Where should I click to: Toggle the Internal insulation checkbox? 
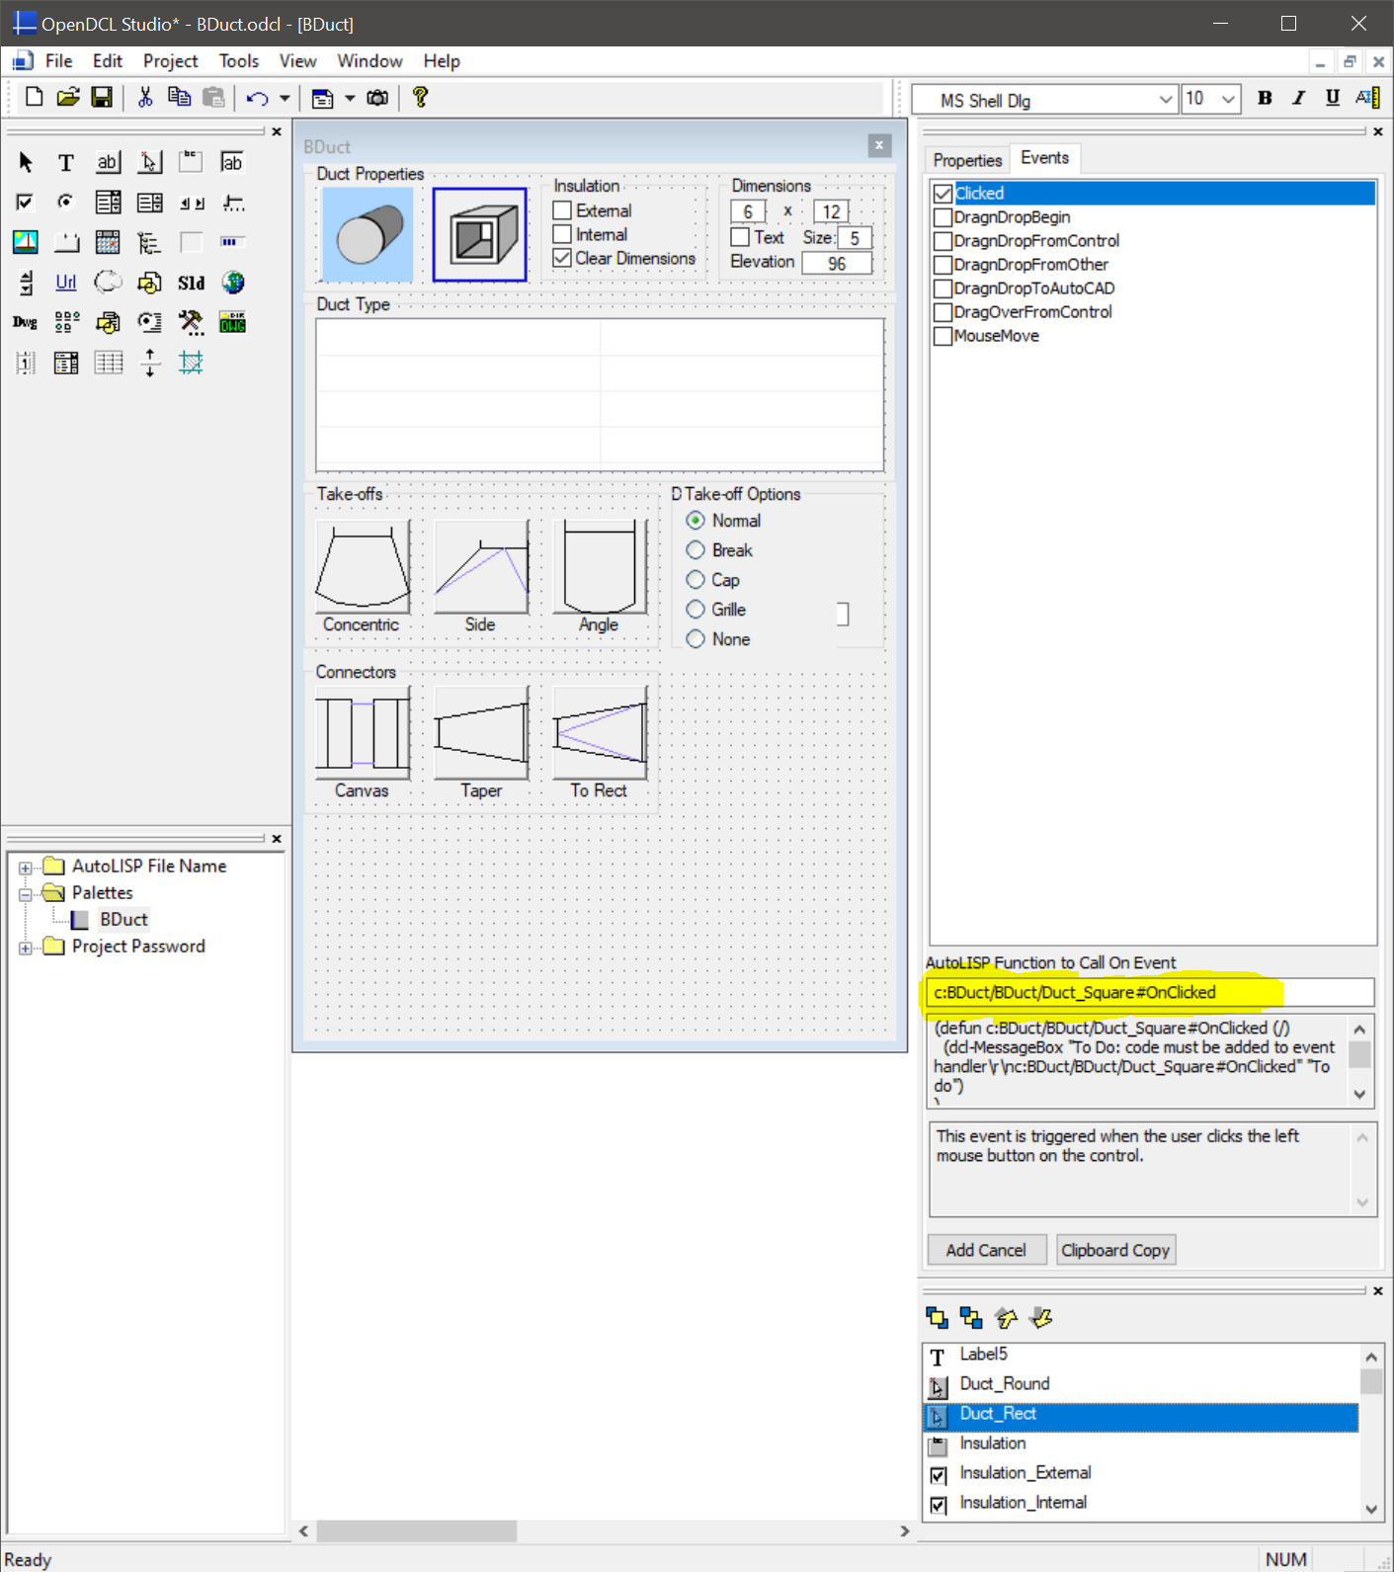tap(562, 234)
